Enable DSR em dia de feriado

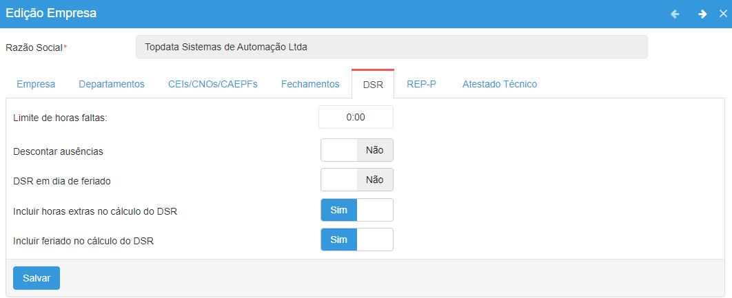pos(357,180)
